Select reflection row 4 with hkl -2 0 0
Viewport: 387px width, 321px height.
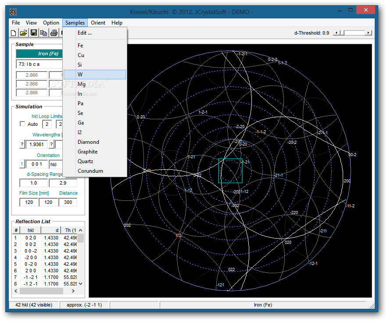[45, 257]
